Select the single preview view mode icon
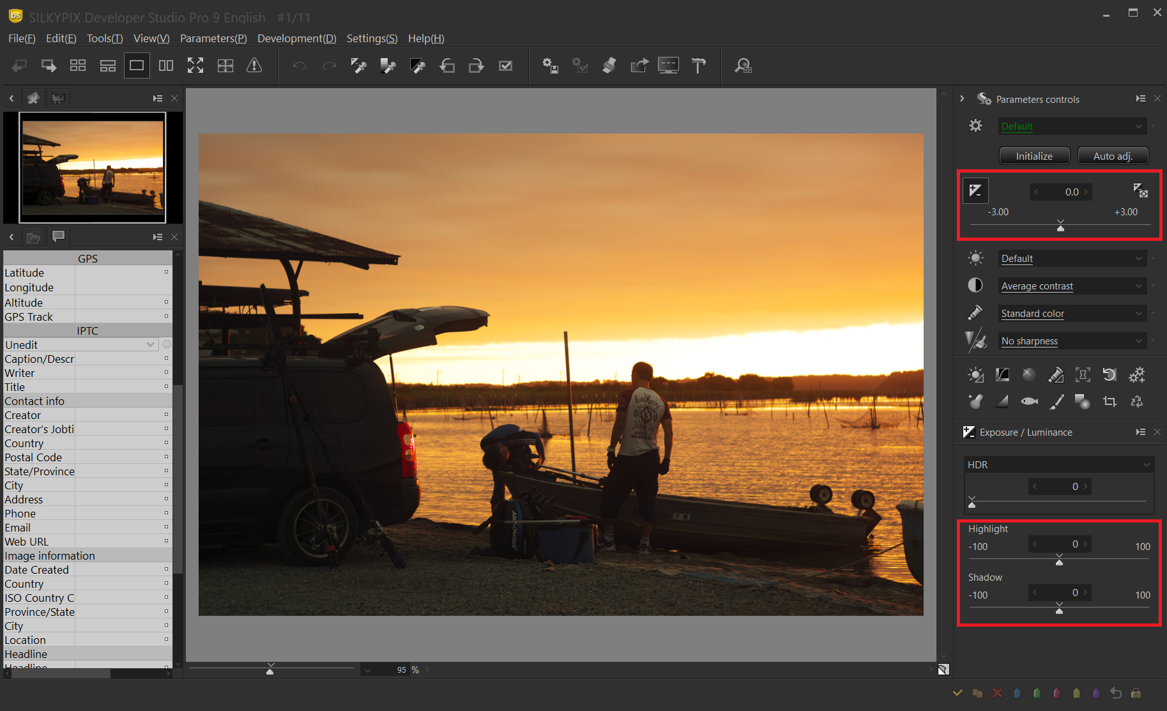The width and height of the screenshot is (1167, 711). pos(137,66)
